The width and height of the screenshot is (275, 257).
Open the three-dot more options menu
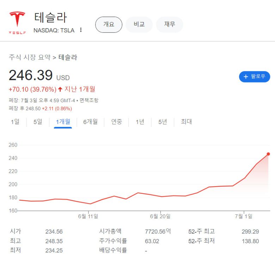81,30
